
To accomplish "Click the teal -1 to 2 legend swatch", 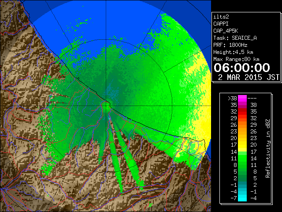I will click(x=242, y=185).
